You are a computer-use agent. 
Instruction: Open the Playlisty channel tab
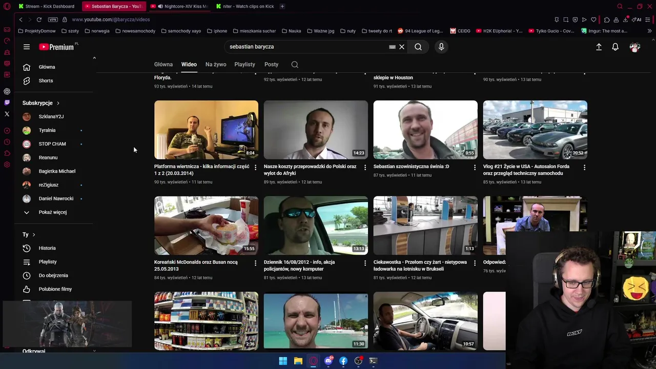244,65
